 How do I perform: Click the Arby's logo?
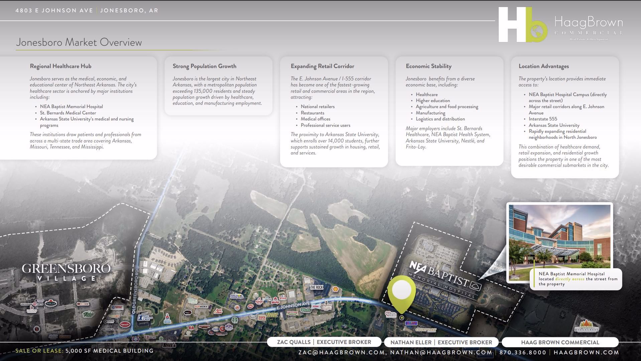tap(259, 301)
